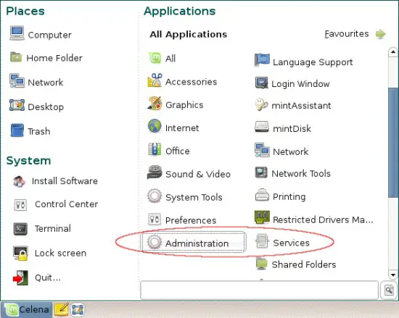Viewport: 399px width, 318px height.
Task: Open the Trash icon
Action: (x=17, y=130)
